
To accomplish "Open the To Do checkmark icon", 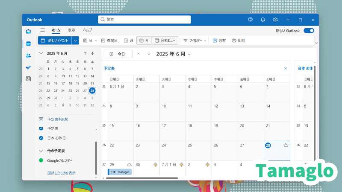I will click(x=28, y=67).
